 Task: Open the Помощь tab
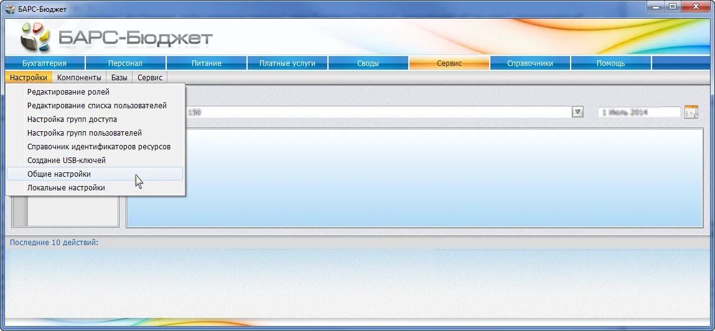click(610, 63)
